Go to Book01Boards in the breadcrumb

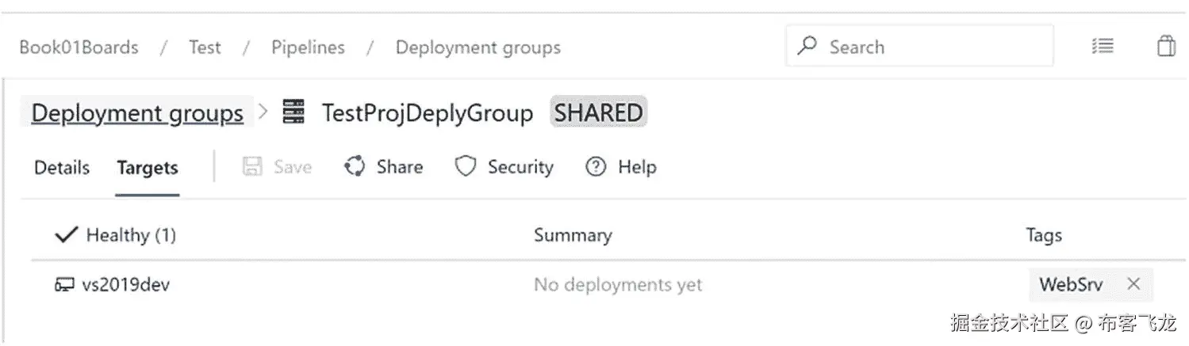click(79, 48)
